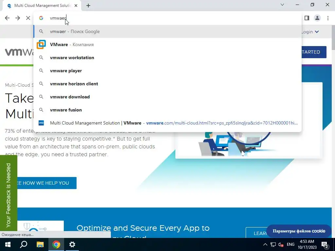Click in the address bar text 'vmwaer'

pyautogui.click(x=58, y=18)
